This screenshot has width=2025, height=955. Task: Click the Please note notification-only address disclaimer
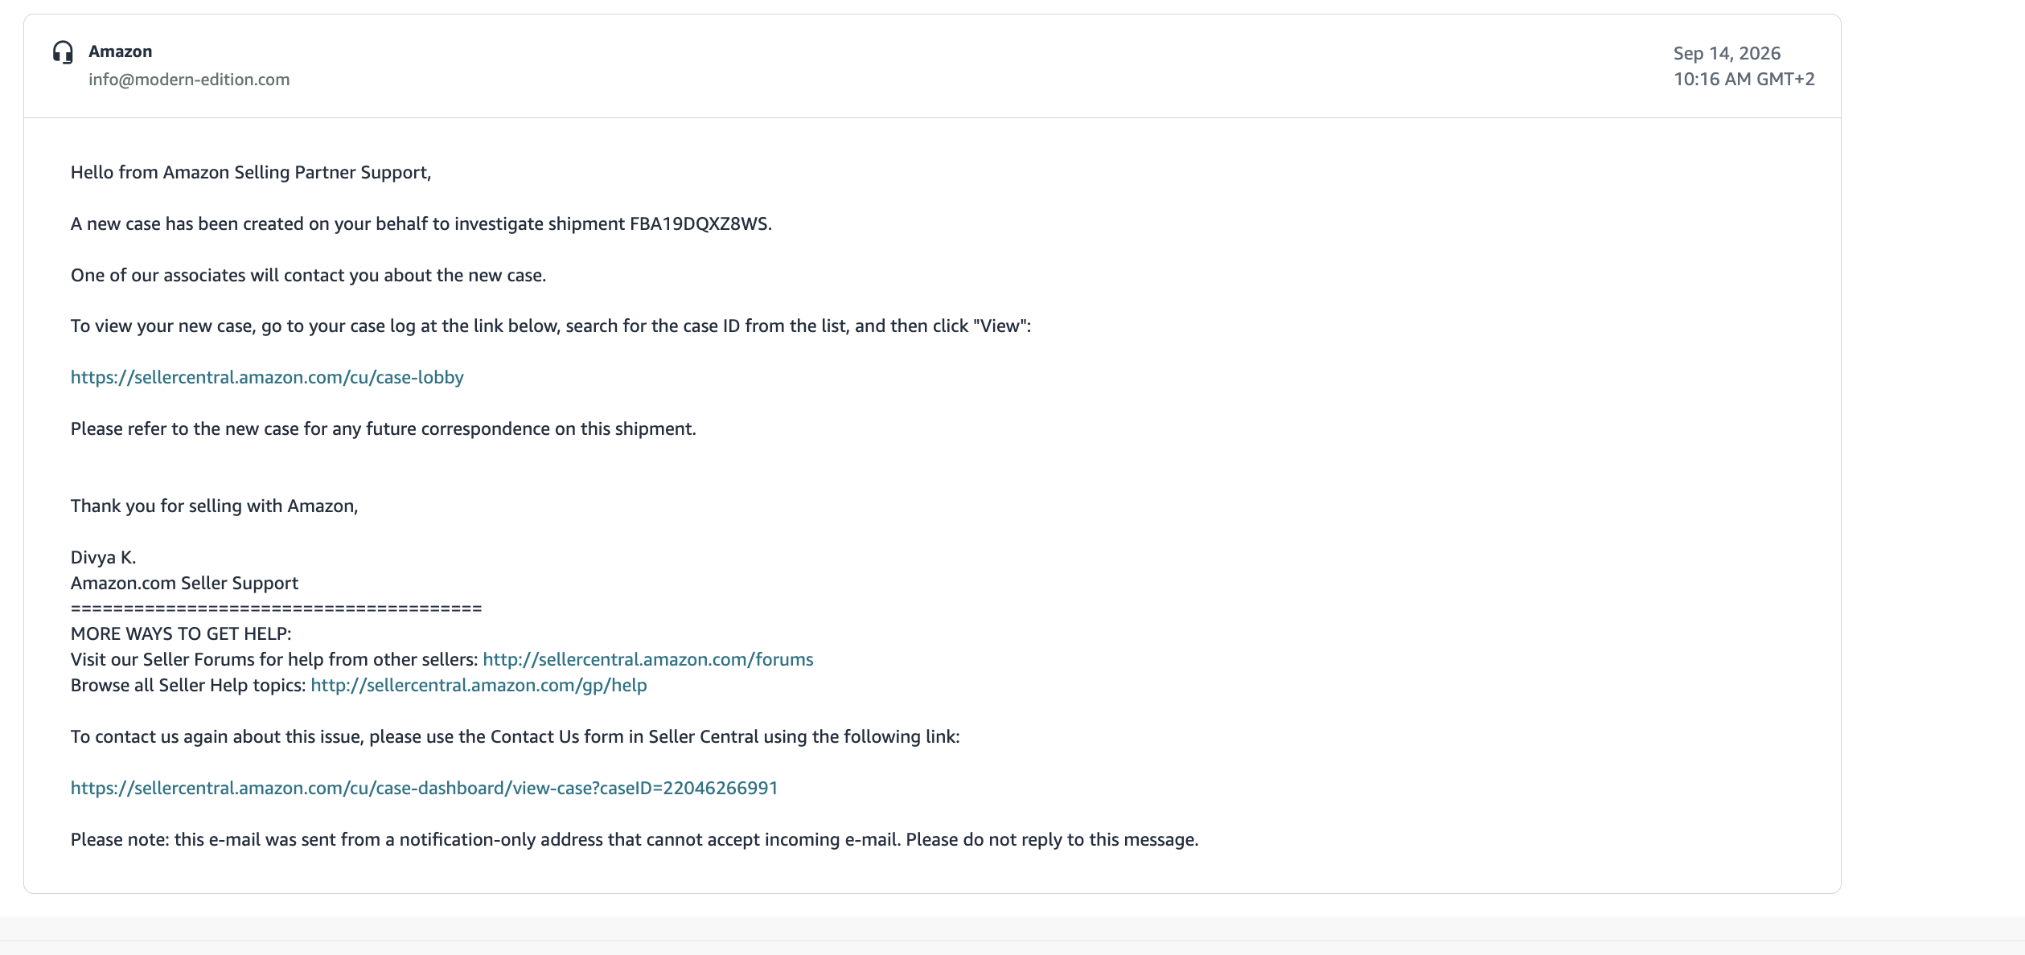coord(635,839)
